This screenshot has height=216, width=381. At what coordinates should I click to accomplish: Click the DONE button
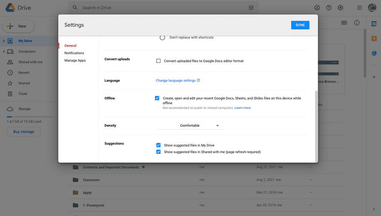(x=300, y=25)
